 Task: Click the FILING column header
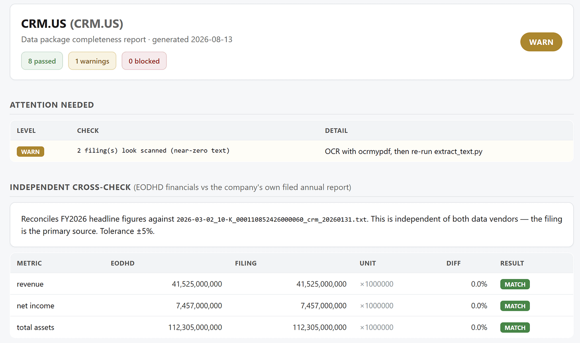click(246, 263)
